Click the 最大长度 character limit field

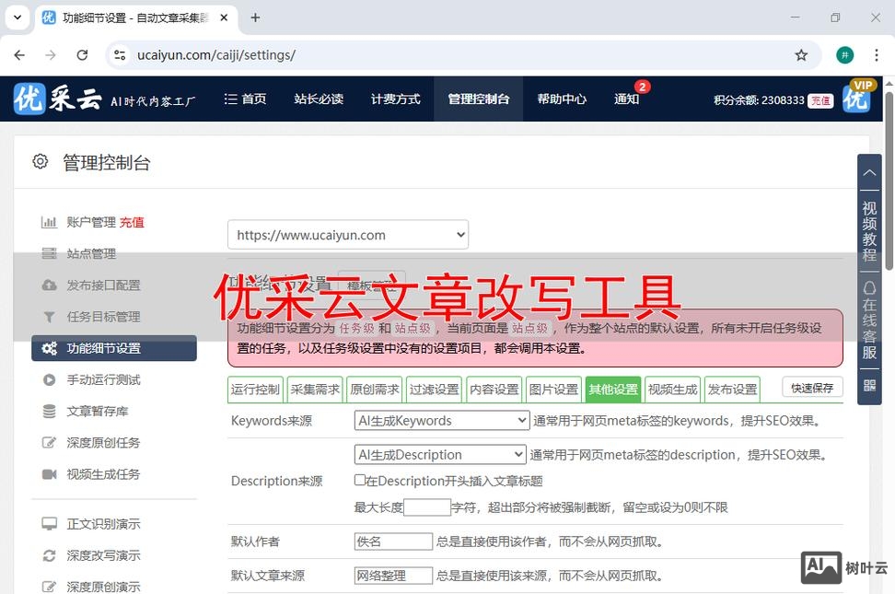[x=426, y=507]
